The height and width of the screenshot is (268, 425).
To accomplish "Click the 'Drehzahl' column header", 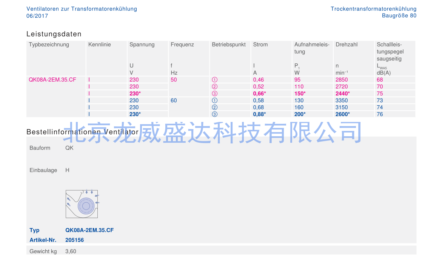I will (346, 45).
